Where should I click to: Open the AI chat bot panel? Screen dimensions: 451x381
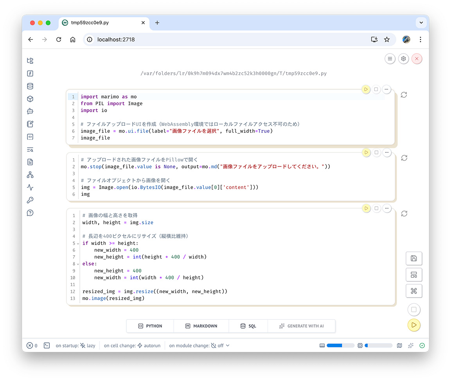coord(30,111)
